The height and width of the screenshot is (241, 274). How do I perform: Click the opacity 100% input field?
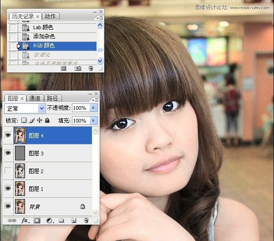pyautogui.click(x=81, y=108)
